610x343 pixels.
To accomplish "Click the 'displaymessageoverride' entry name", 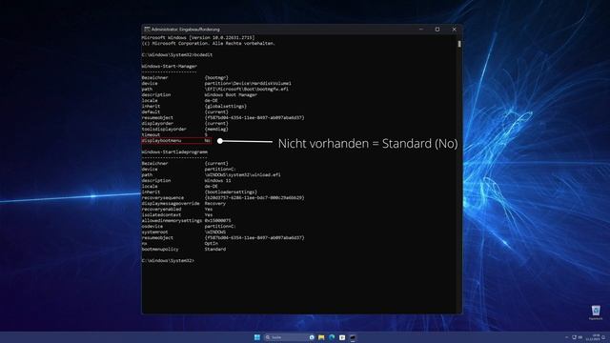I will click(x=171, y=203).
